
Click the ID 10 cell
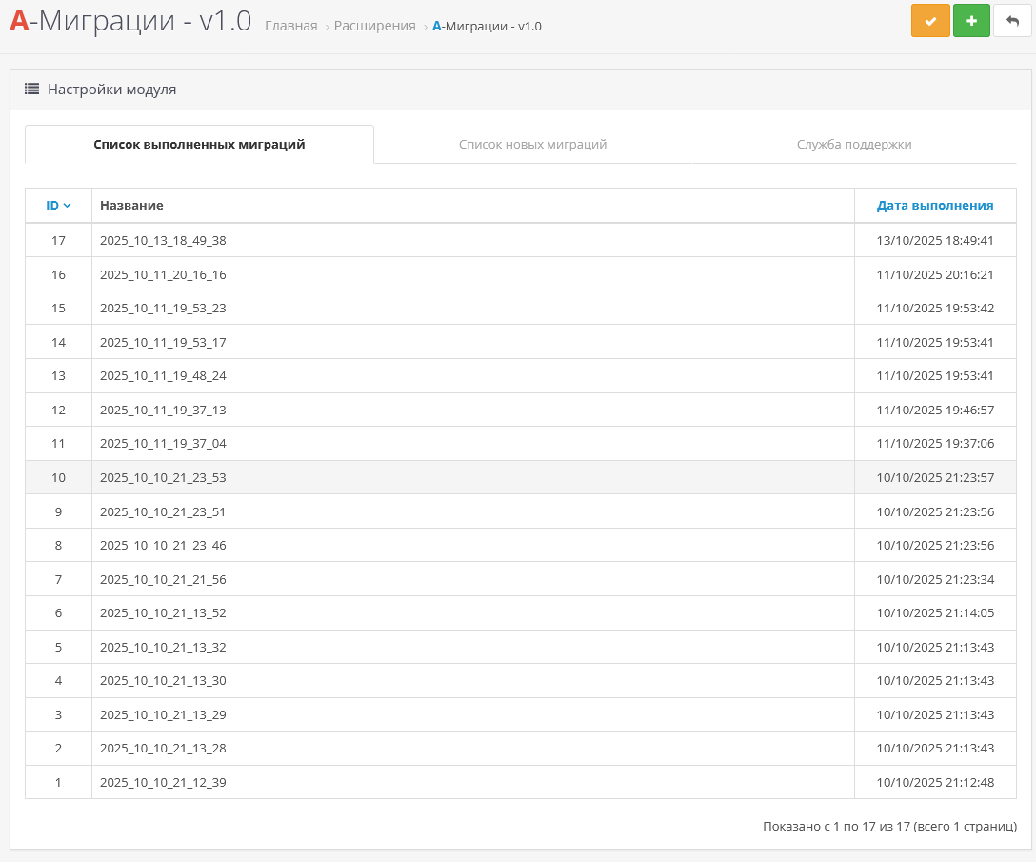(x=58, y=478)
